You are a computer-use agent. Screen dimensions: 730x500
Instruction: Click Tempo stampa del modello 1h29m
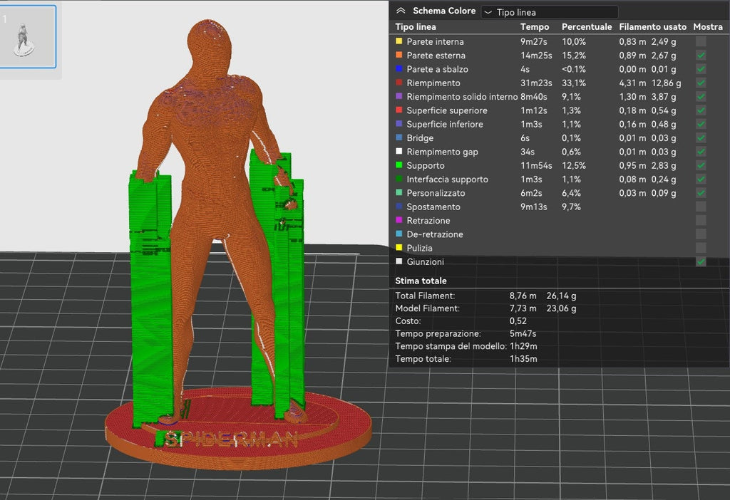(523, 346)
